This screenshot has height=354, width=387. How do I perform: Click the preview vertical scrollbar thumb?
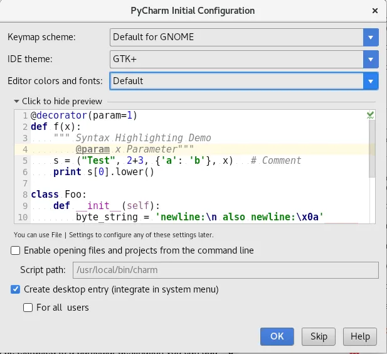coord(372,148)
